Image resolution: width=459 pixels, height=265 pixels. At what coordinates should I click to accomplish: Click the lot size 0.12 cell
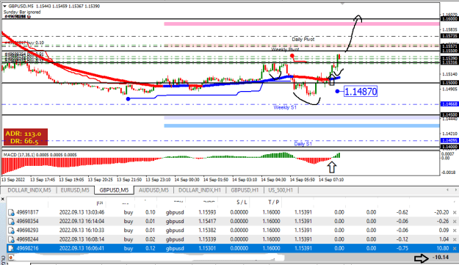(x=151, y=249)
